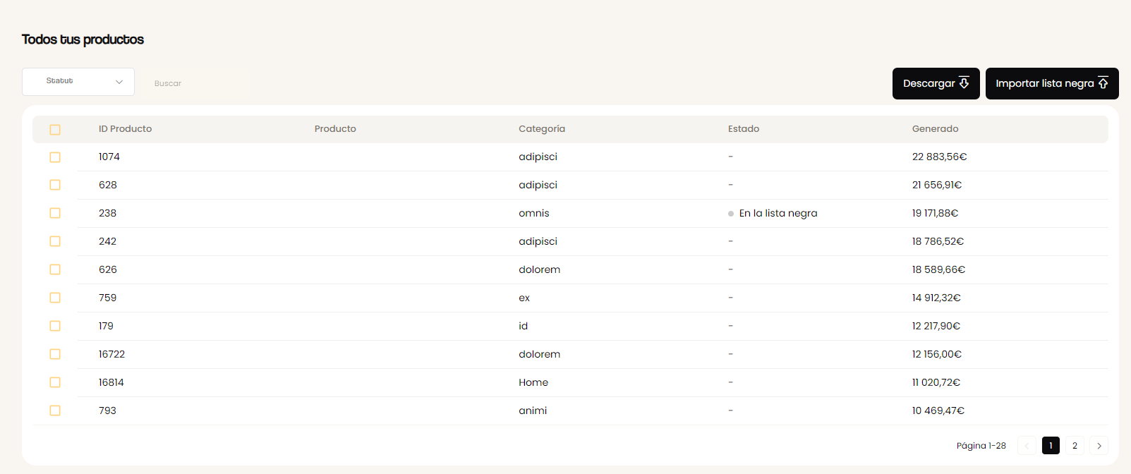Check the box for product 1074
The image size is (1131, 474).
point(55,157)
